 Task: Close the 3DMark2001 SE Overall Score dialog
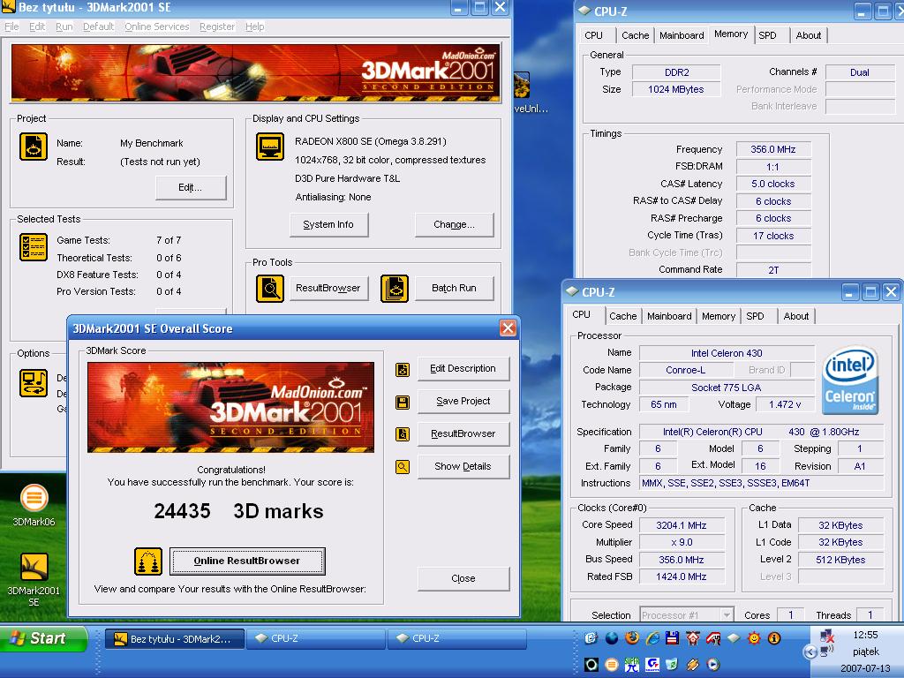(x=508, y=328)
